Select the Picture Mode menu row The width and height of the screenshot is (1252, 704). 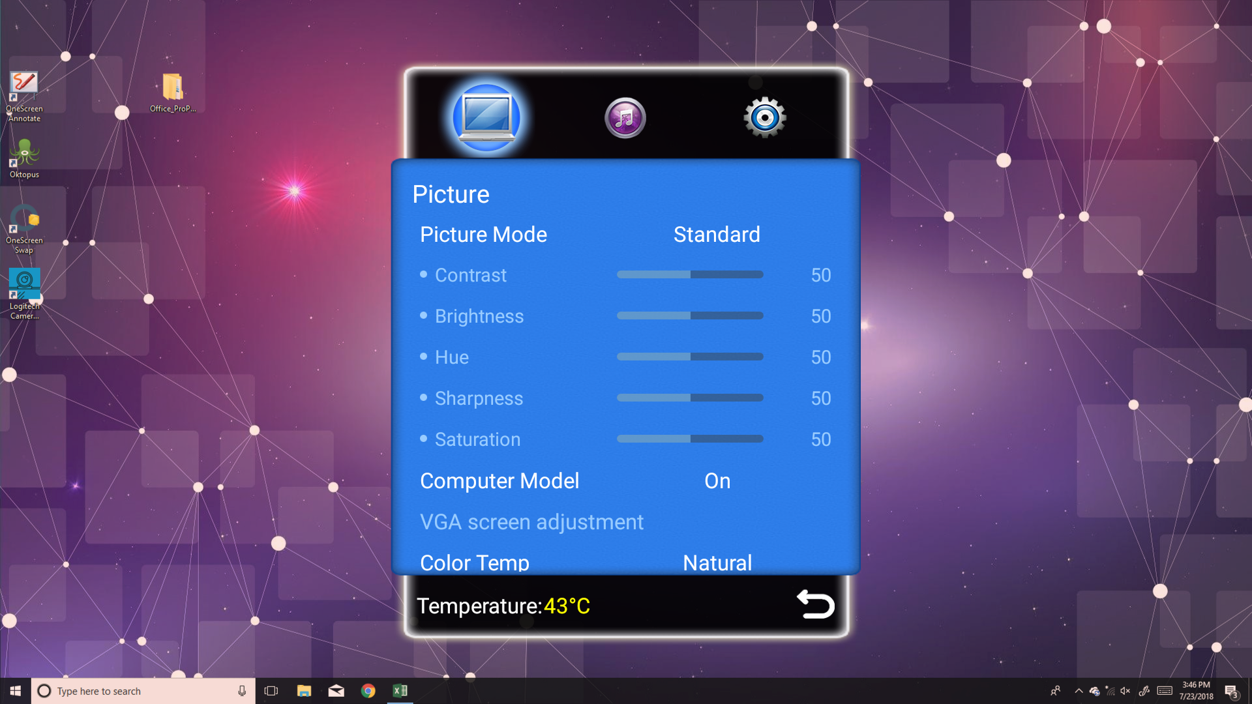pos(483,235)
